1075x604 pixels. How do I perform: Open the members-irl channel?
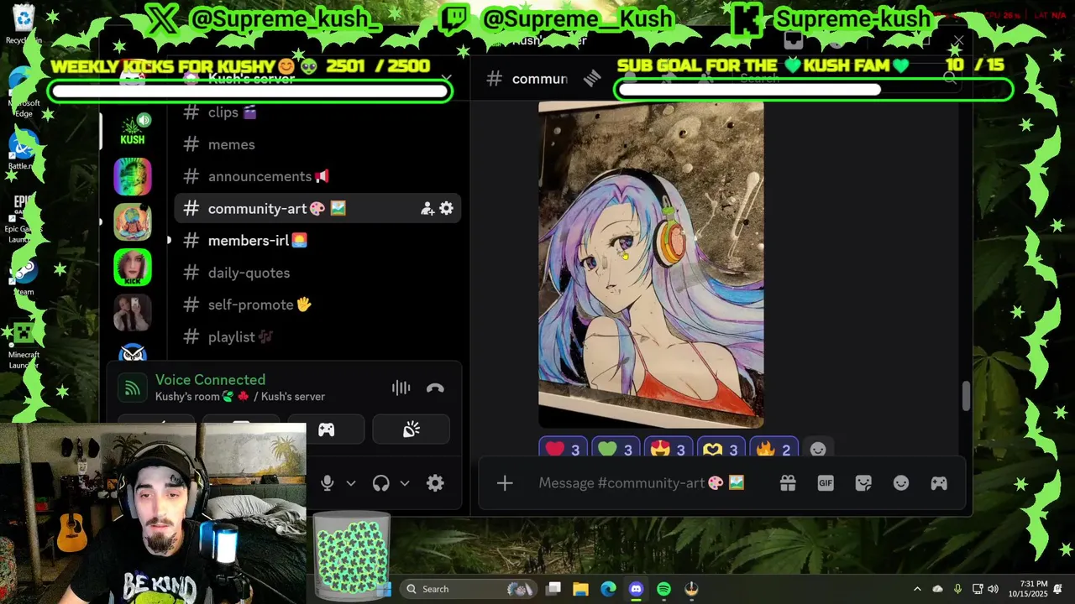(x=317, y=241)
